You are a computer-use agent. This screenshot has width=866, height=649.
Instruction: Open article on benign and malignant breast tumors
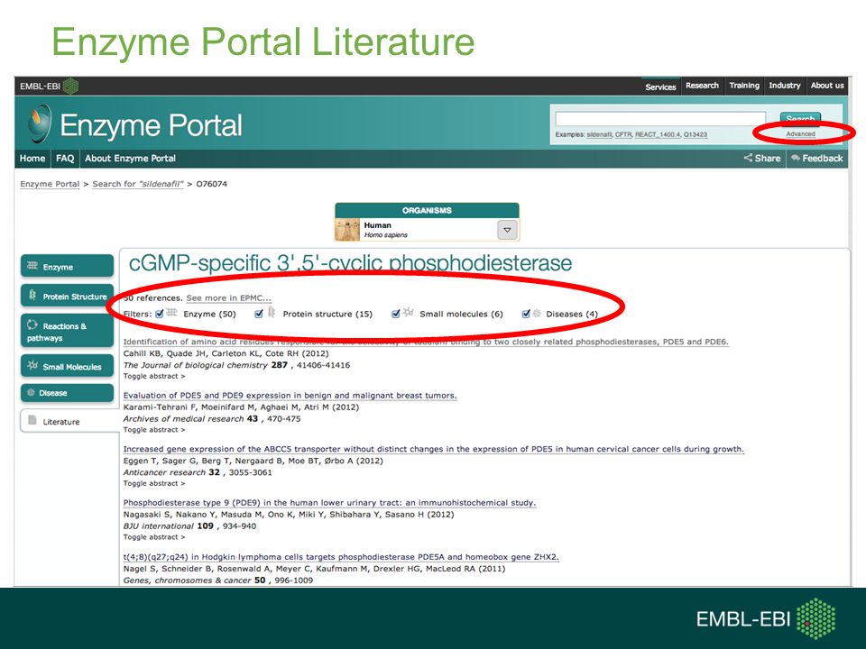(290, 396)
